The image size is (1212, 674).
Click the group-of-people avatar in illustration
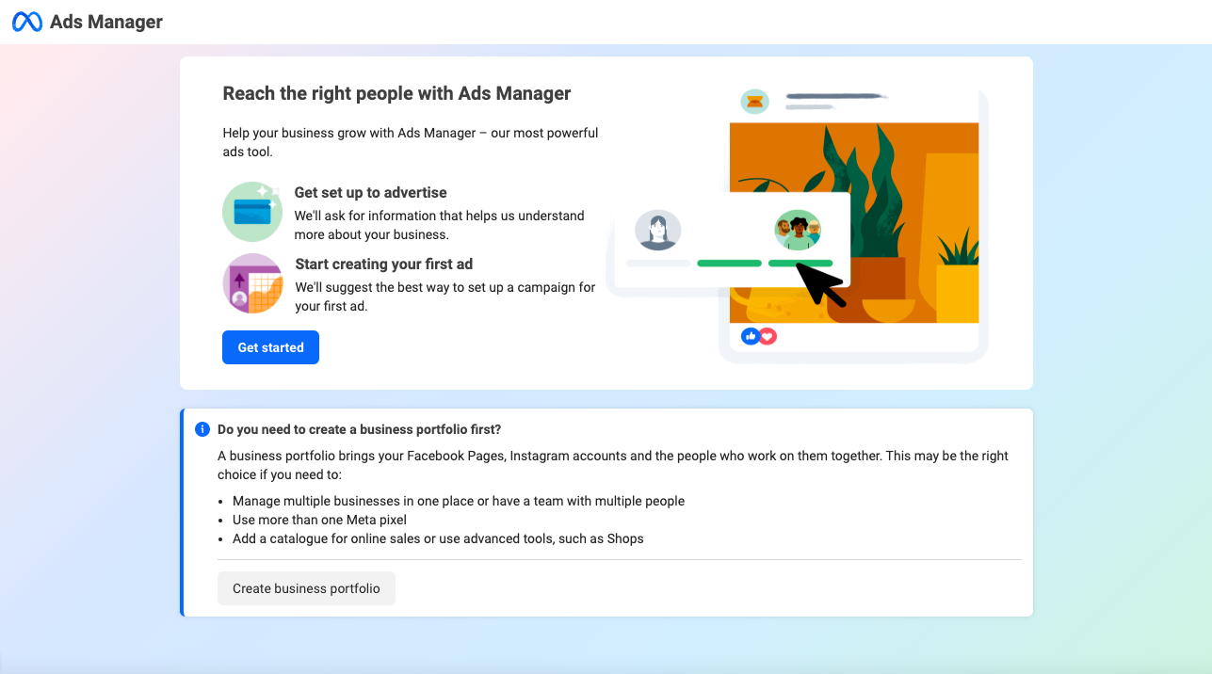798,230
